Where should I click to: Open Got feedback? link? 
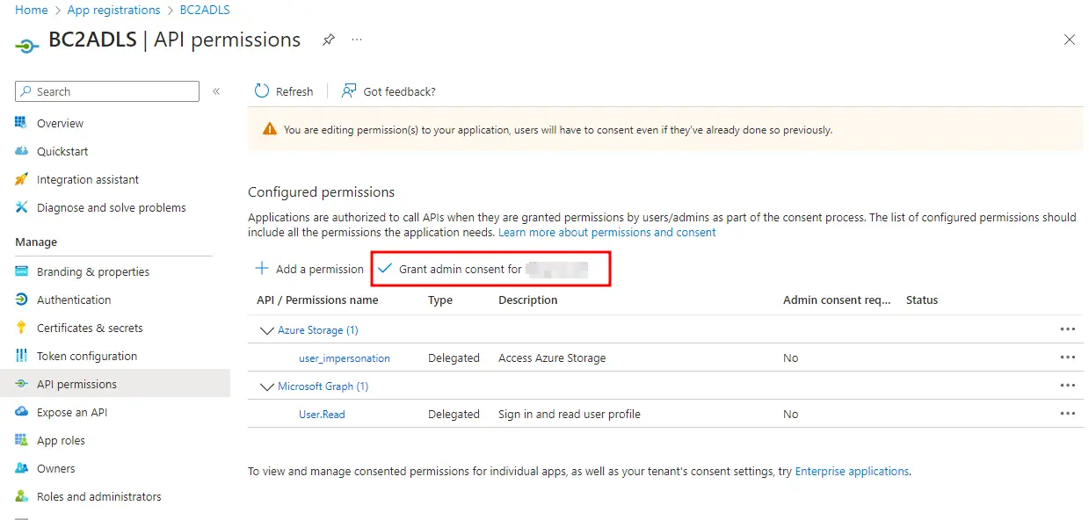(x=388, y=91)
